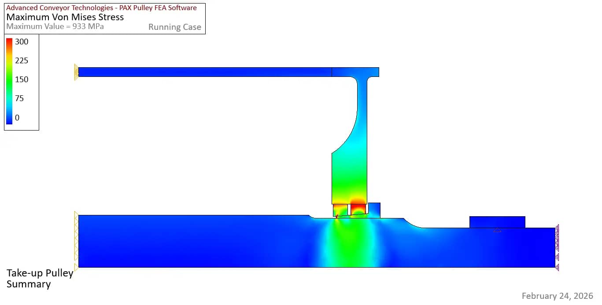
Task: Click the bearing support triangle marker
Action: click(497, 230)
